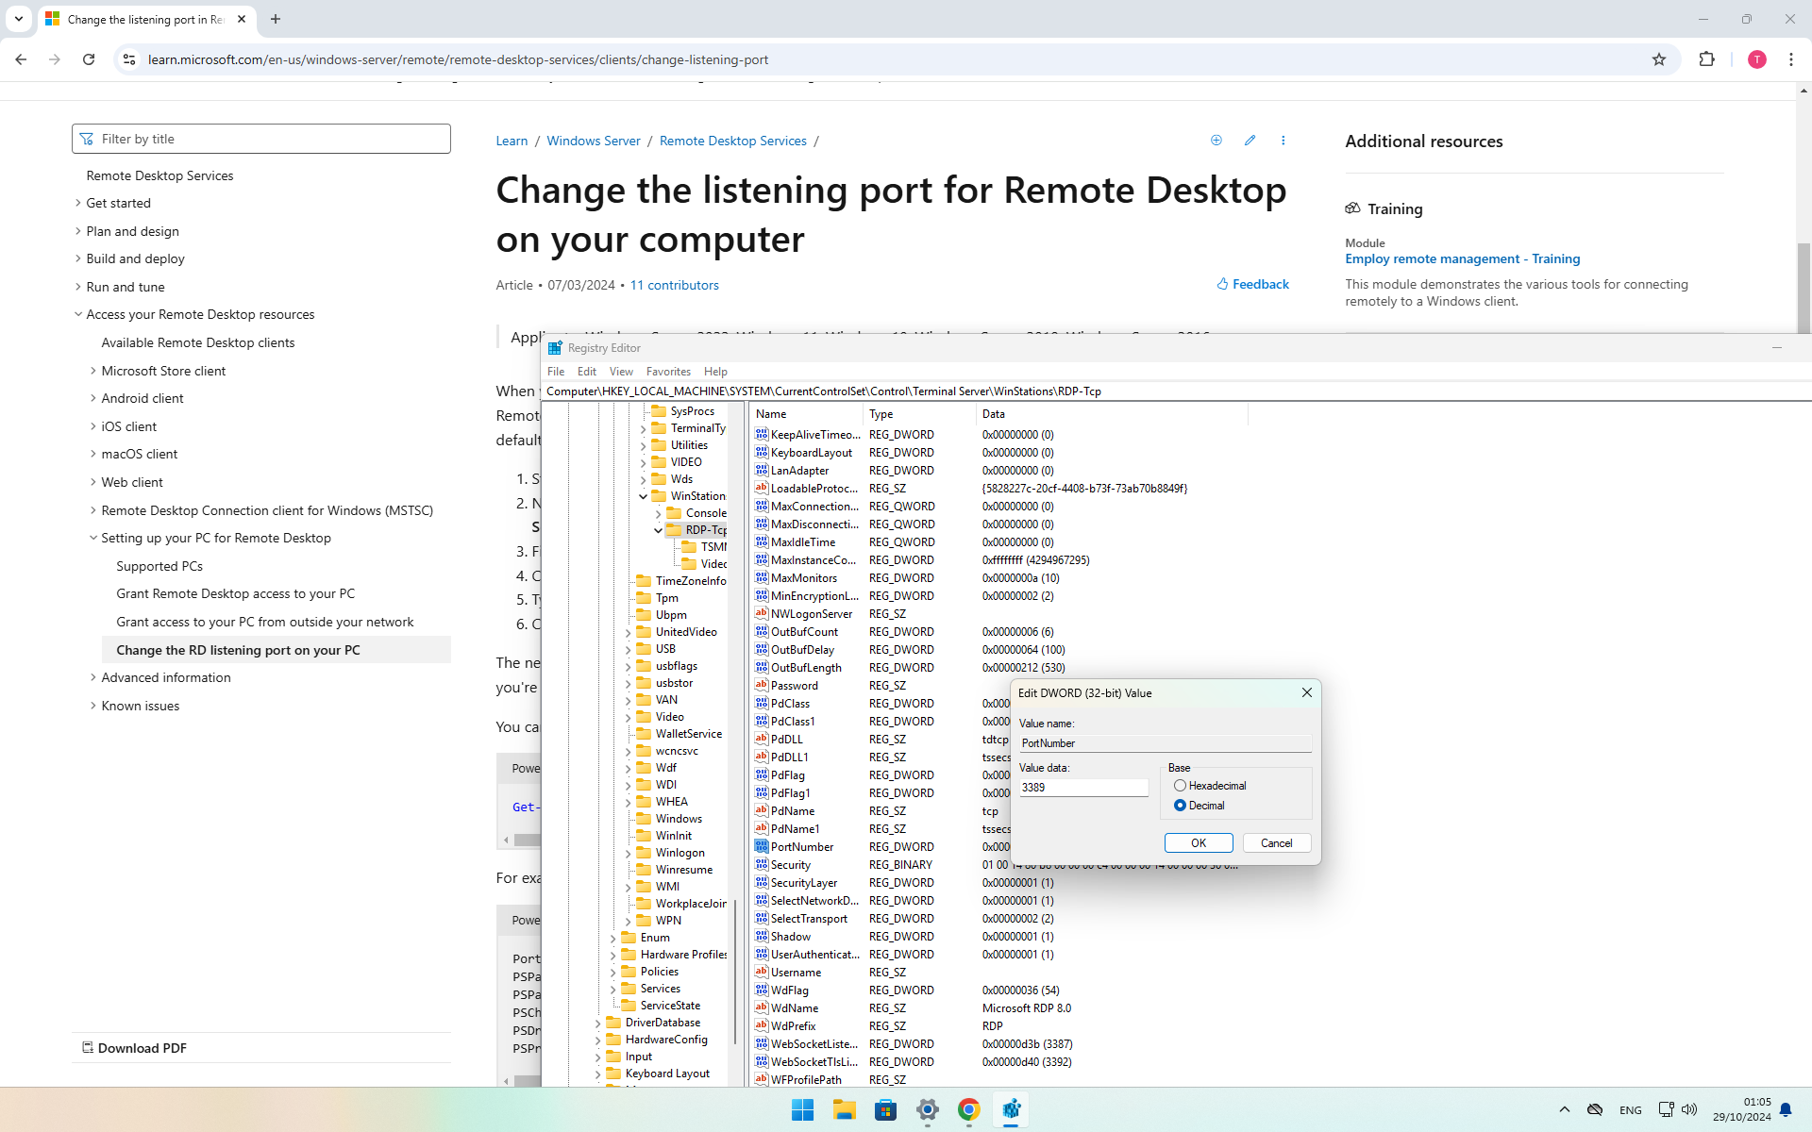The width and height of the screenshot is (1812, 1132).
Task: Expand Advanced information in sidebar
Action: [93, 677]
